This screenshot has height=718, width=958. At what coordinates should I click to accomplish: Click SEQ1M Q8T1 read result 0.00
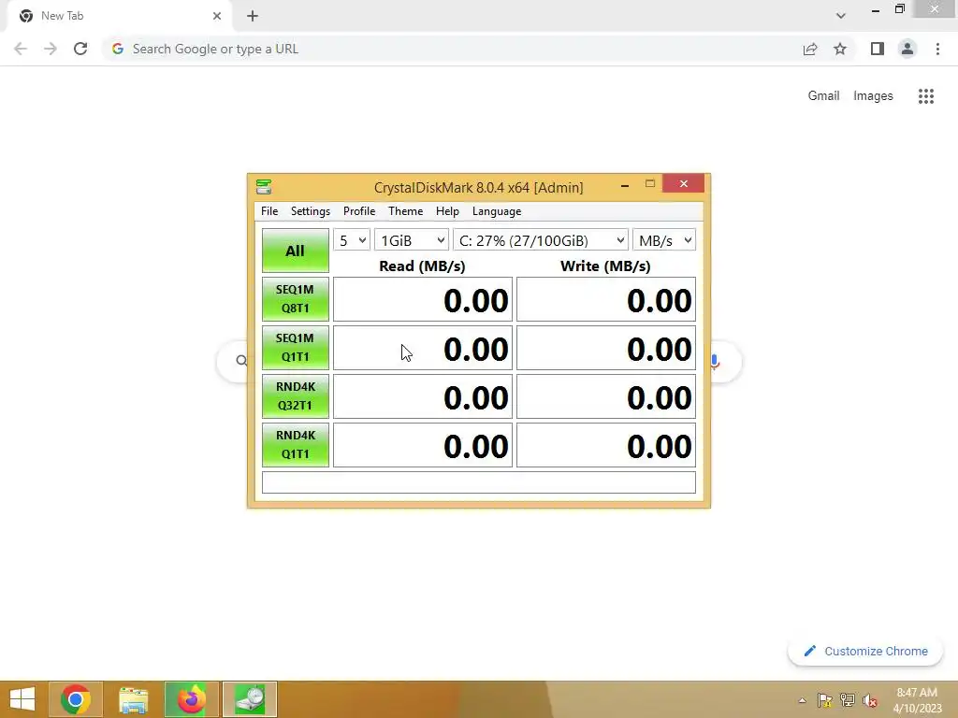tap(423, 299)
